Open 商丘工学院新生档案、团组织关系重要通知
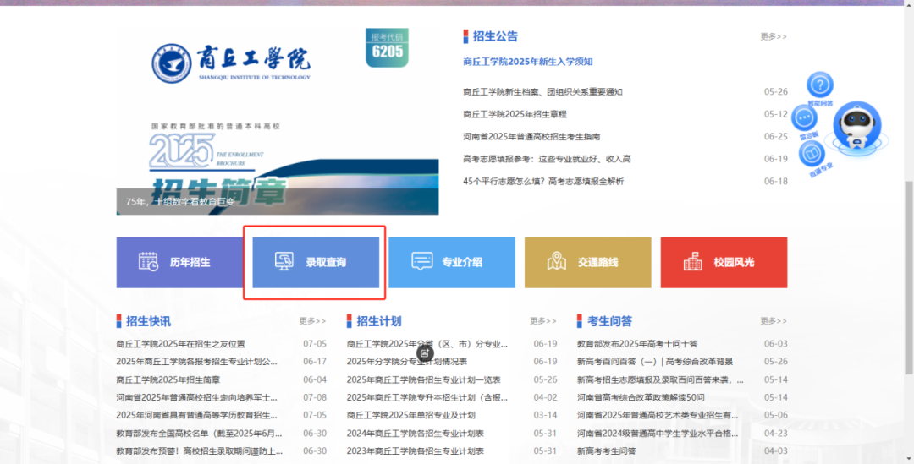Image resolution: width=914 pixels, height=464 pixels. pos(542,92)
